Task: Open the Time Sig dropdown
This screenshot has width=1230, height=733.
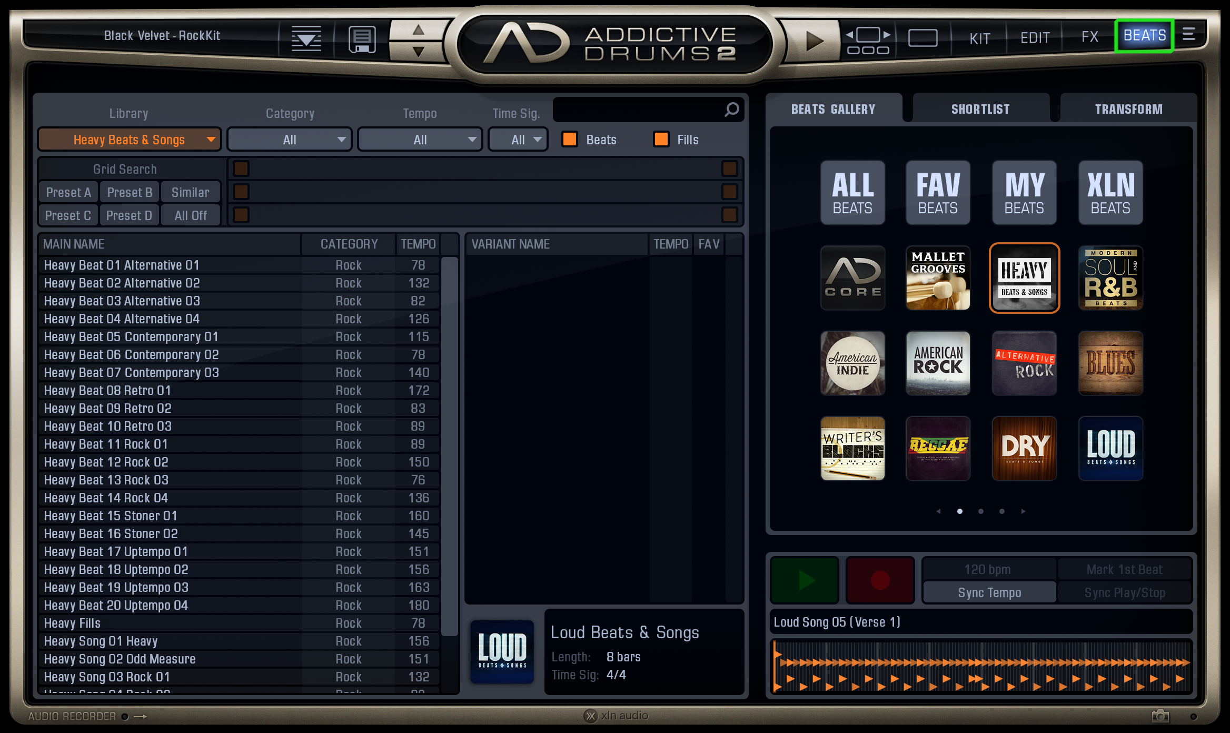Action: (518, 140)
